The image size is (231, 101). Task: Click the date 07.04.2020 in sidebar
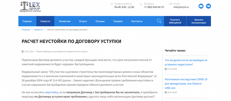(172, 69)
